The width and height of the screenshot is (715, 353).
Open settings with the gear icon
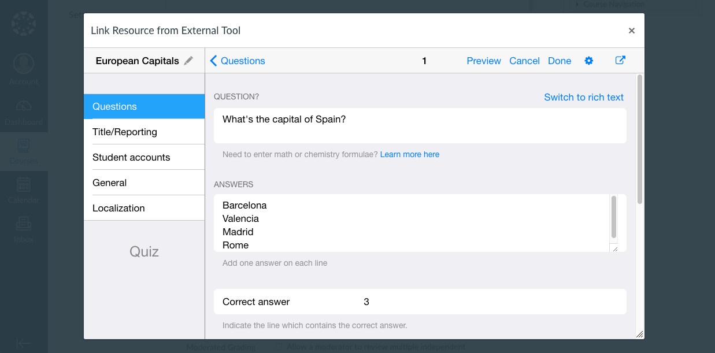(588, 61)
